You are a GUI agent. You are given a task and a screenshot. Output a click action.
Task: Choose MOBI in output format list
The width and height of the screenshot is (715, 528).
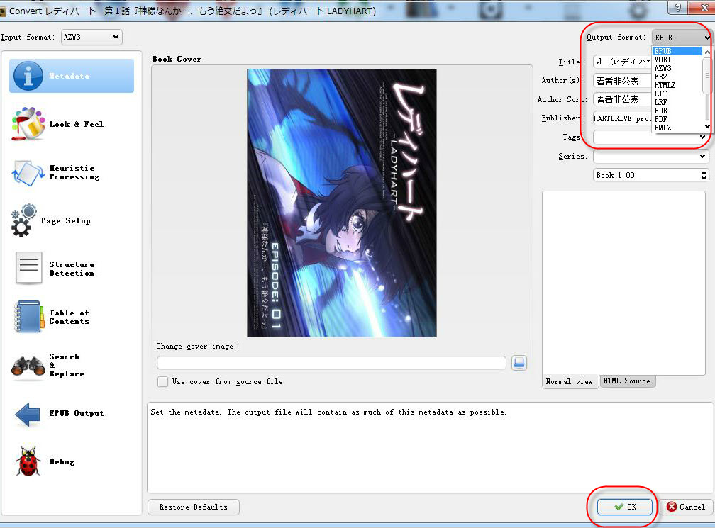pyautogui.click(x=677, y=60)
